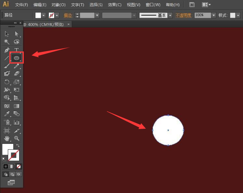243x193 pixels.
Task: Choose the Type tool
Action: tap(17, 50)
